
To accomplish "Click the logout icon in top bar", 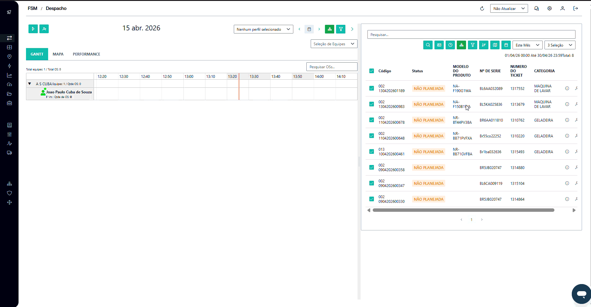I will coord(575,8).
